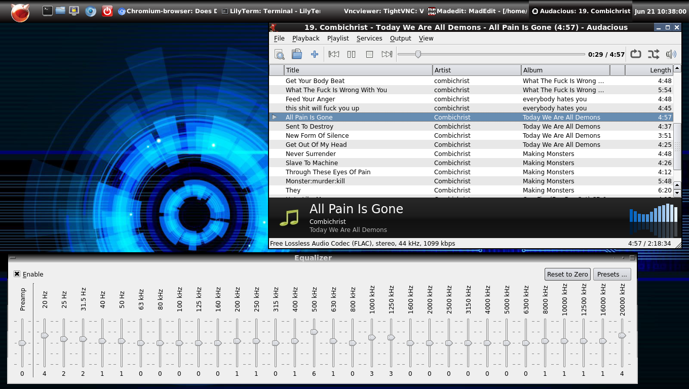Click the 63 kHz band slider
The width and height of the screenshot is (689, 389).
click(x=141, y=343)
